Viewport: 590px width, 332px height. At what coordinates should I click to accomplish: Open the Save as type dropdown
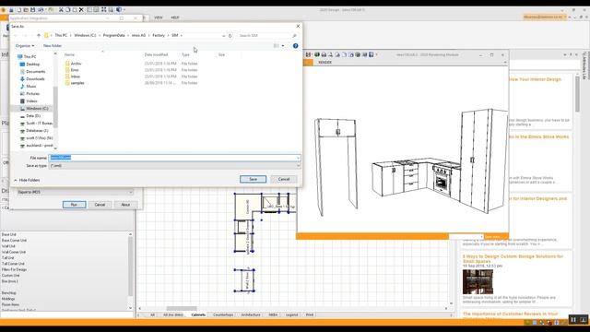coord(174,166)
